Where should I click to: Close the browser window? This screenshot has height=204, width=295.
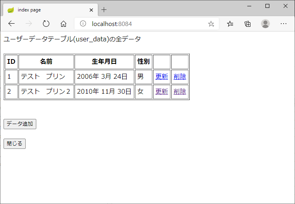286,6
